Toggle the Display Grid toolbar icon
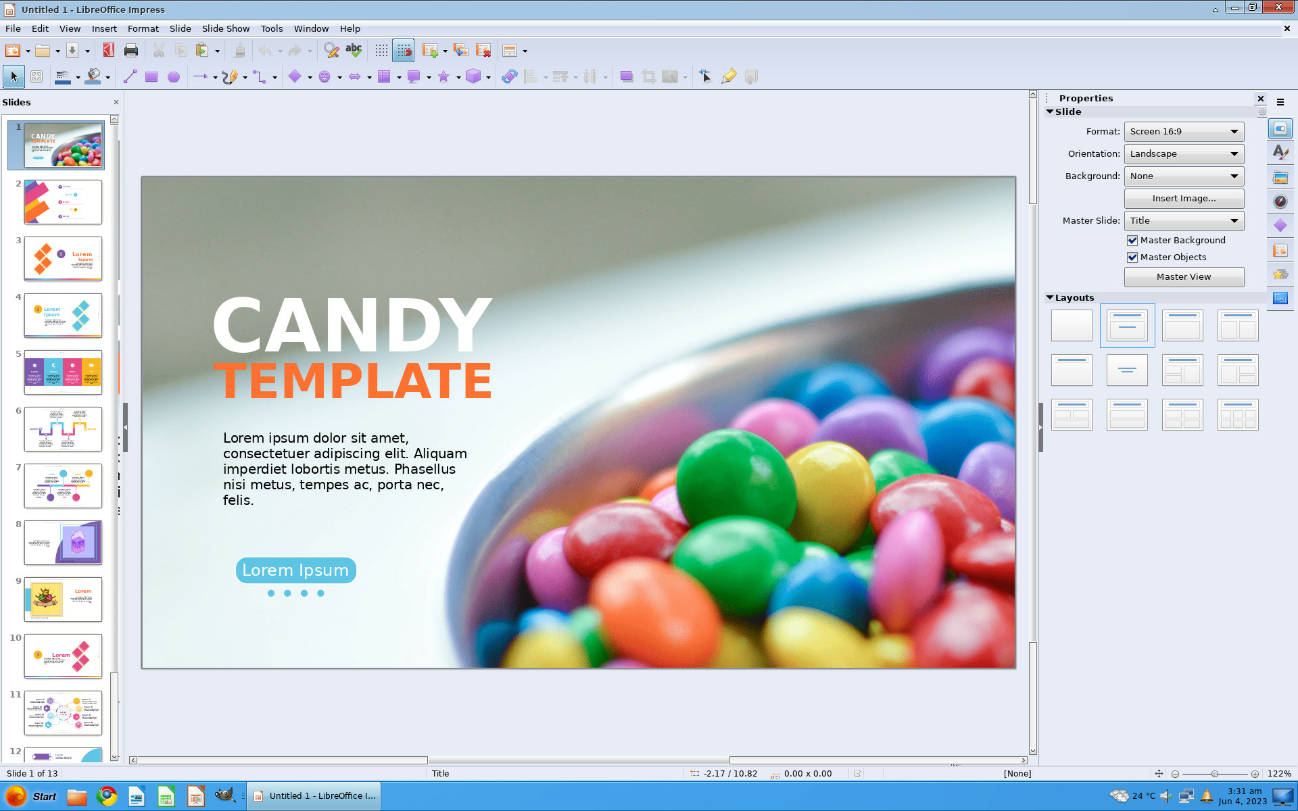This screenshot has width=1298, height=811. [381, 51]
